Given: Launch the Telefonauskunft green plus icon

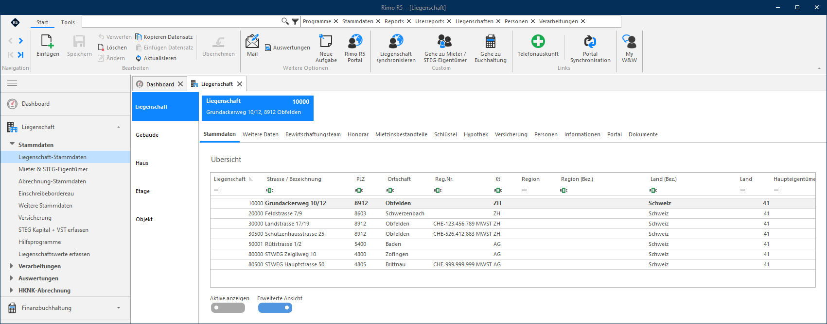Looking at the screenshot, I should [x=538, y=41].
